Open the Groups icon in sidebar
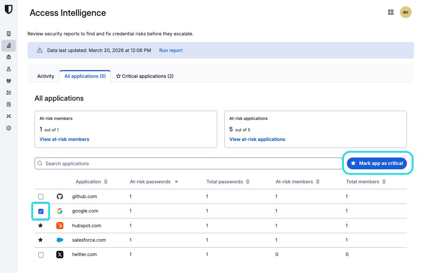Viewport: 422px width, 273px height. (9, 81)
